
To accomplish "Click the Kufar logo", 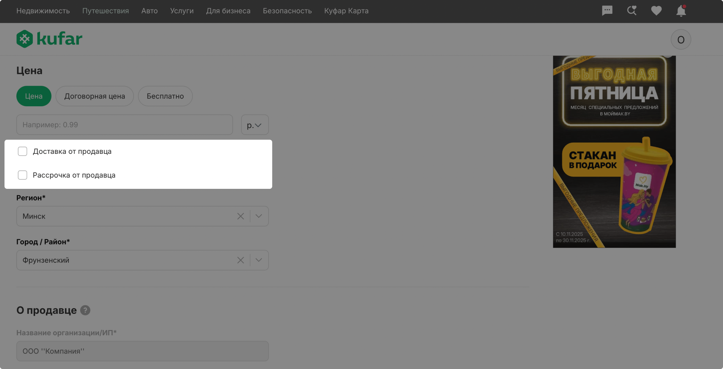I will pos(49,39).
